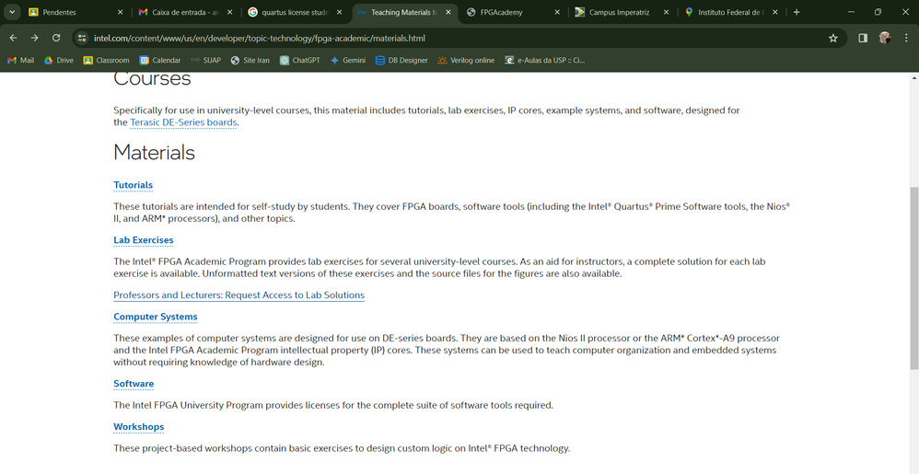Open the Chrome profile avatar

click(884, 38)
